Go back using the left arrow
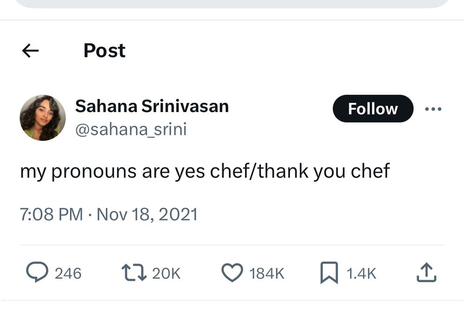 (x=31, y=50)
